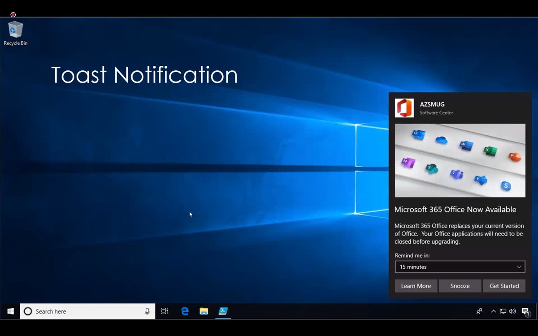Click the Snooze button
Image resolution: width=538 pixels, height=336 pixels.
coord(460,286)
